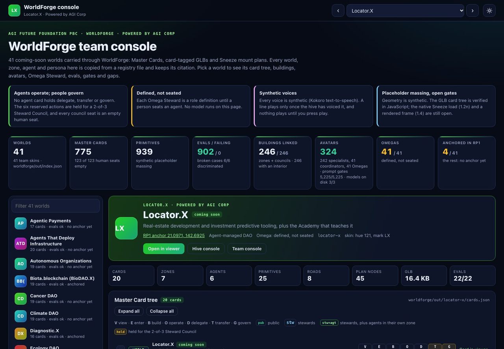The height and width of the screenshot is (349, 504).
Task: Open the Team console
Action: tap(247, 249)
